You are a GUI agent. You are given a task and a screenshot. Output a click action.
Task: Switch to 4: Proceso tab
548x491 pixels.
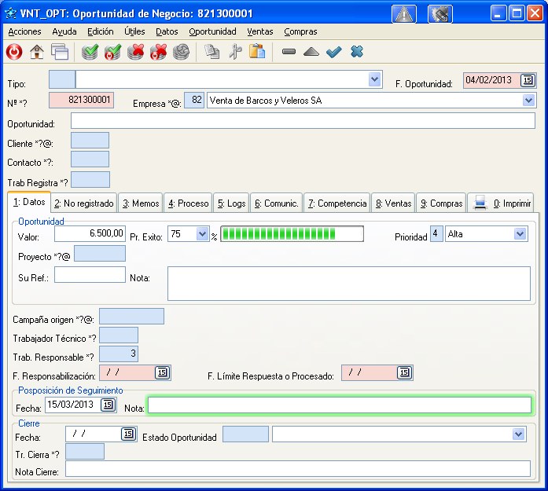(x=189, y=203)
